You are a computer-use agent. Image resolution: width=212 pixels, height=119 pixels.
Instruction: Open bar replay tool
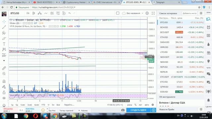coord(64,13)
